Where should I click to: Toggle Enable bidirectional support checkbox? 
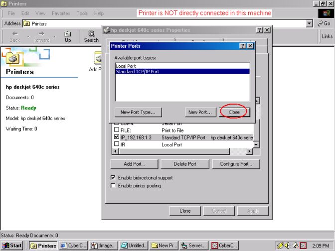click(x=113, y=177)
